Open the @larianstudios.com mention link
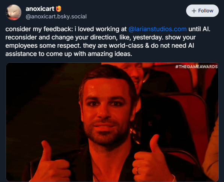Image resolution: width=224 pixels, height=182 pixels. coord(158,29)
